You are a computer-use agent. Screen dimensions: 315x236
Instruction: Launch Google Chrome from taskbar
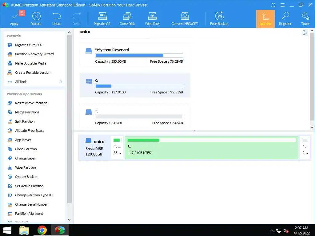click(x=42, y=230)
